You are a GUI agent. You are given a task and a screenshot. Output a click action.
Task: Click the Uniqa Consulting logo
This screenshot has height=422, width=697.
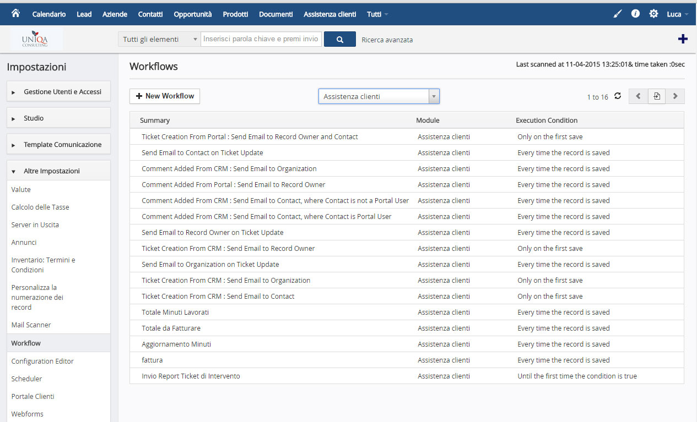(x=36, y=40)
